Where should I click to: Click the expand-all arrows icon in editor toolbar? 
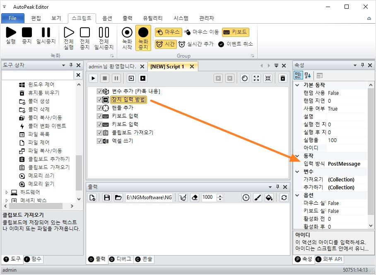coord(256,78)
